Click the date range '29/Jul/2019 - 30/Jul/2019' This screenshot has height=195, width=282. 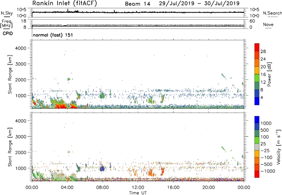coord(199,4)
